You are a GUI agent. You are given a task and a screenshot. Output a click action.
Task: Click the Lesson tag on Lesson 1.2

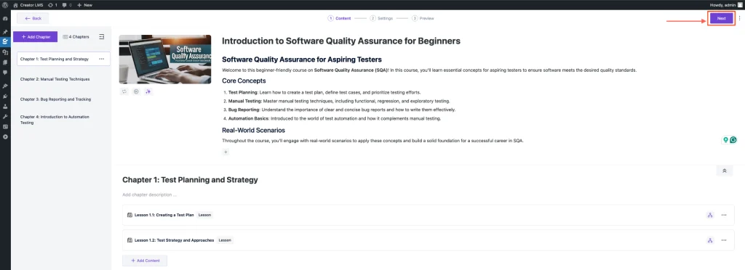click(x=226, y=240)
